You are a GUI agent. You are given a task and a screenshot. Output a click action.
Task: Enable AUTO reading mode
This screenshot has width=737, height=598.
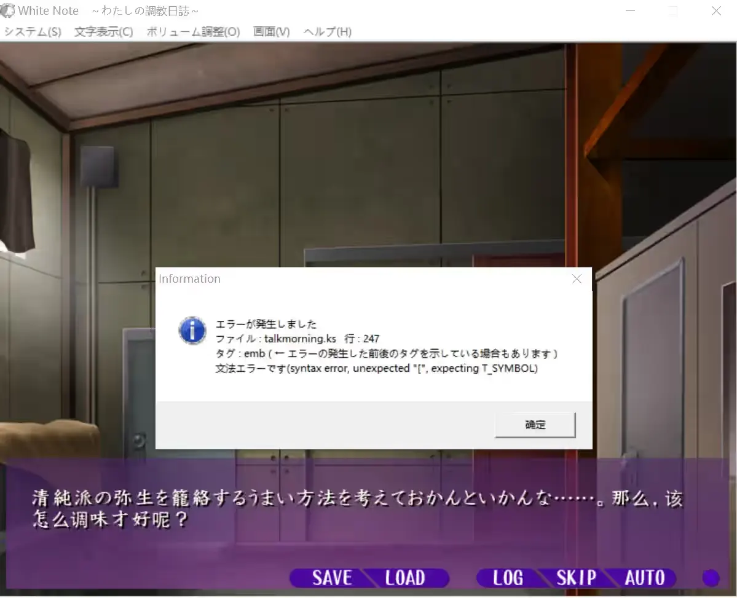tap(644, 578)
